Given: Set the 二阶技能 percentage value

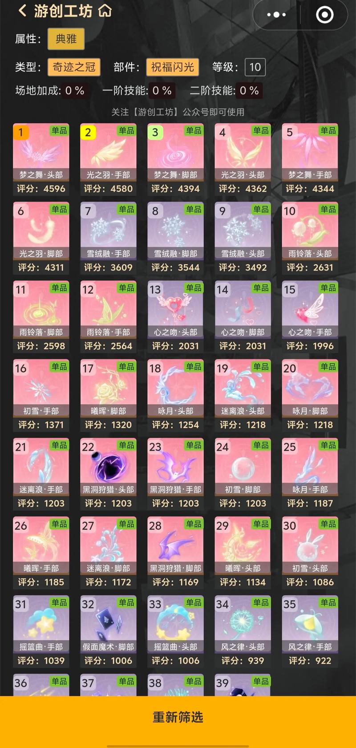Looking at the screenshot, I should click(249, 91).
